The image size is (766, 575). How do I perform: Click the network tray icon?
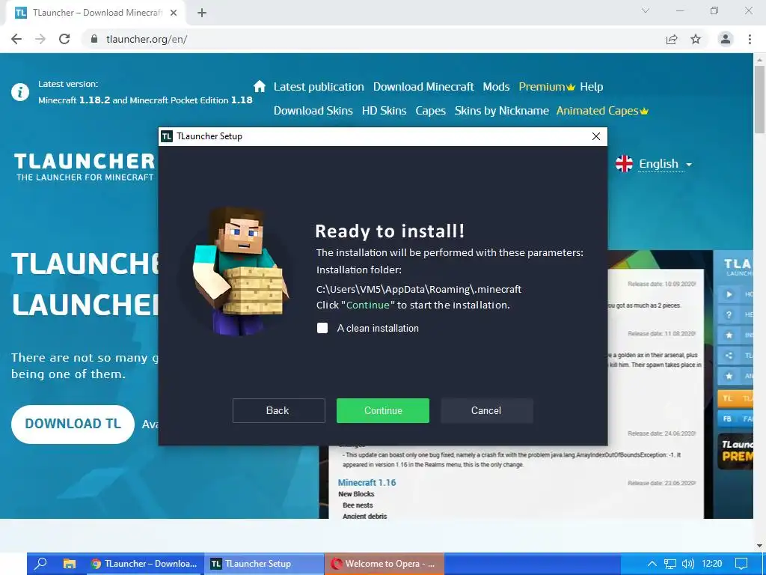point(670,564)
